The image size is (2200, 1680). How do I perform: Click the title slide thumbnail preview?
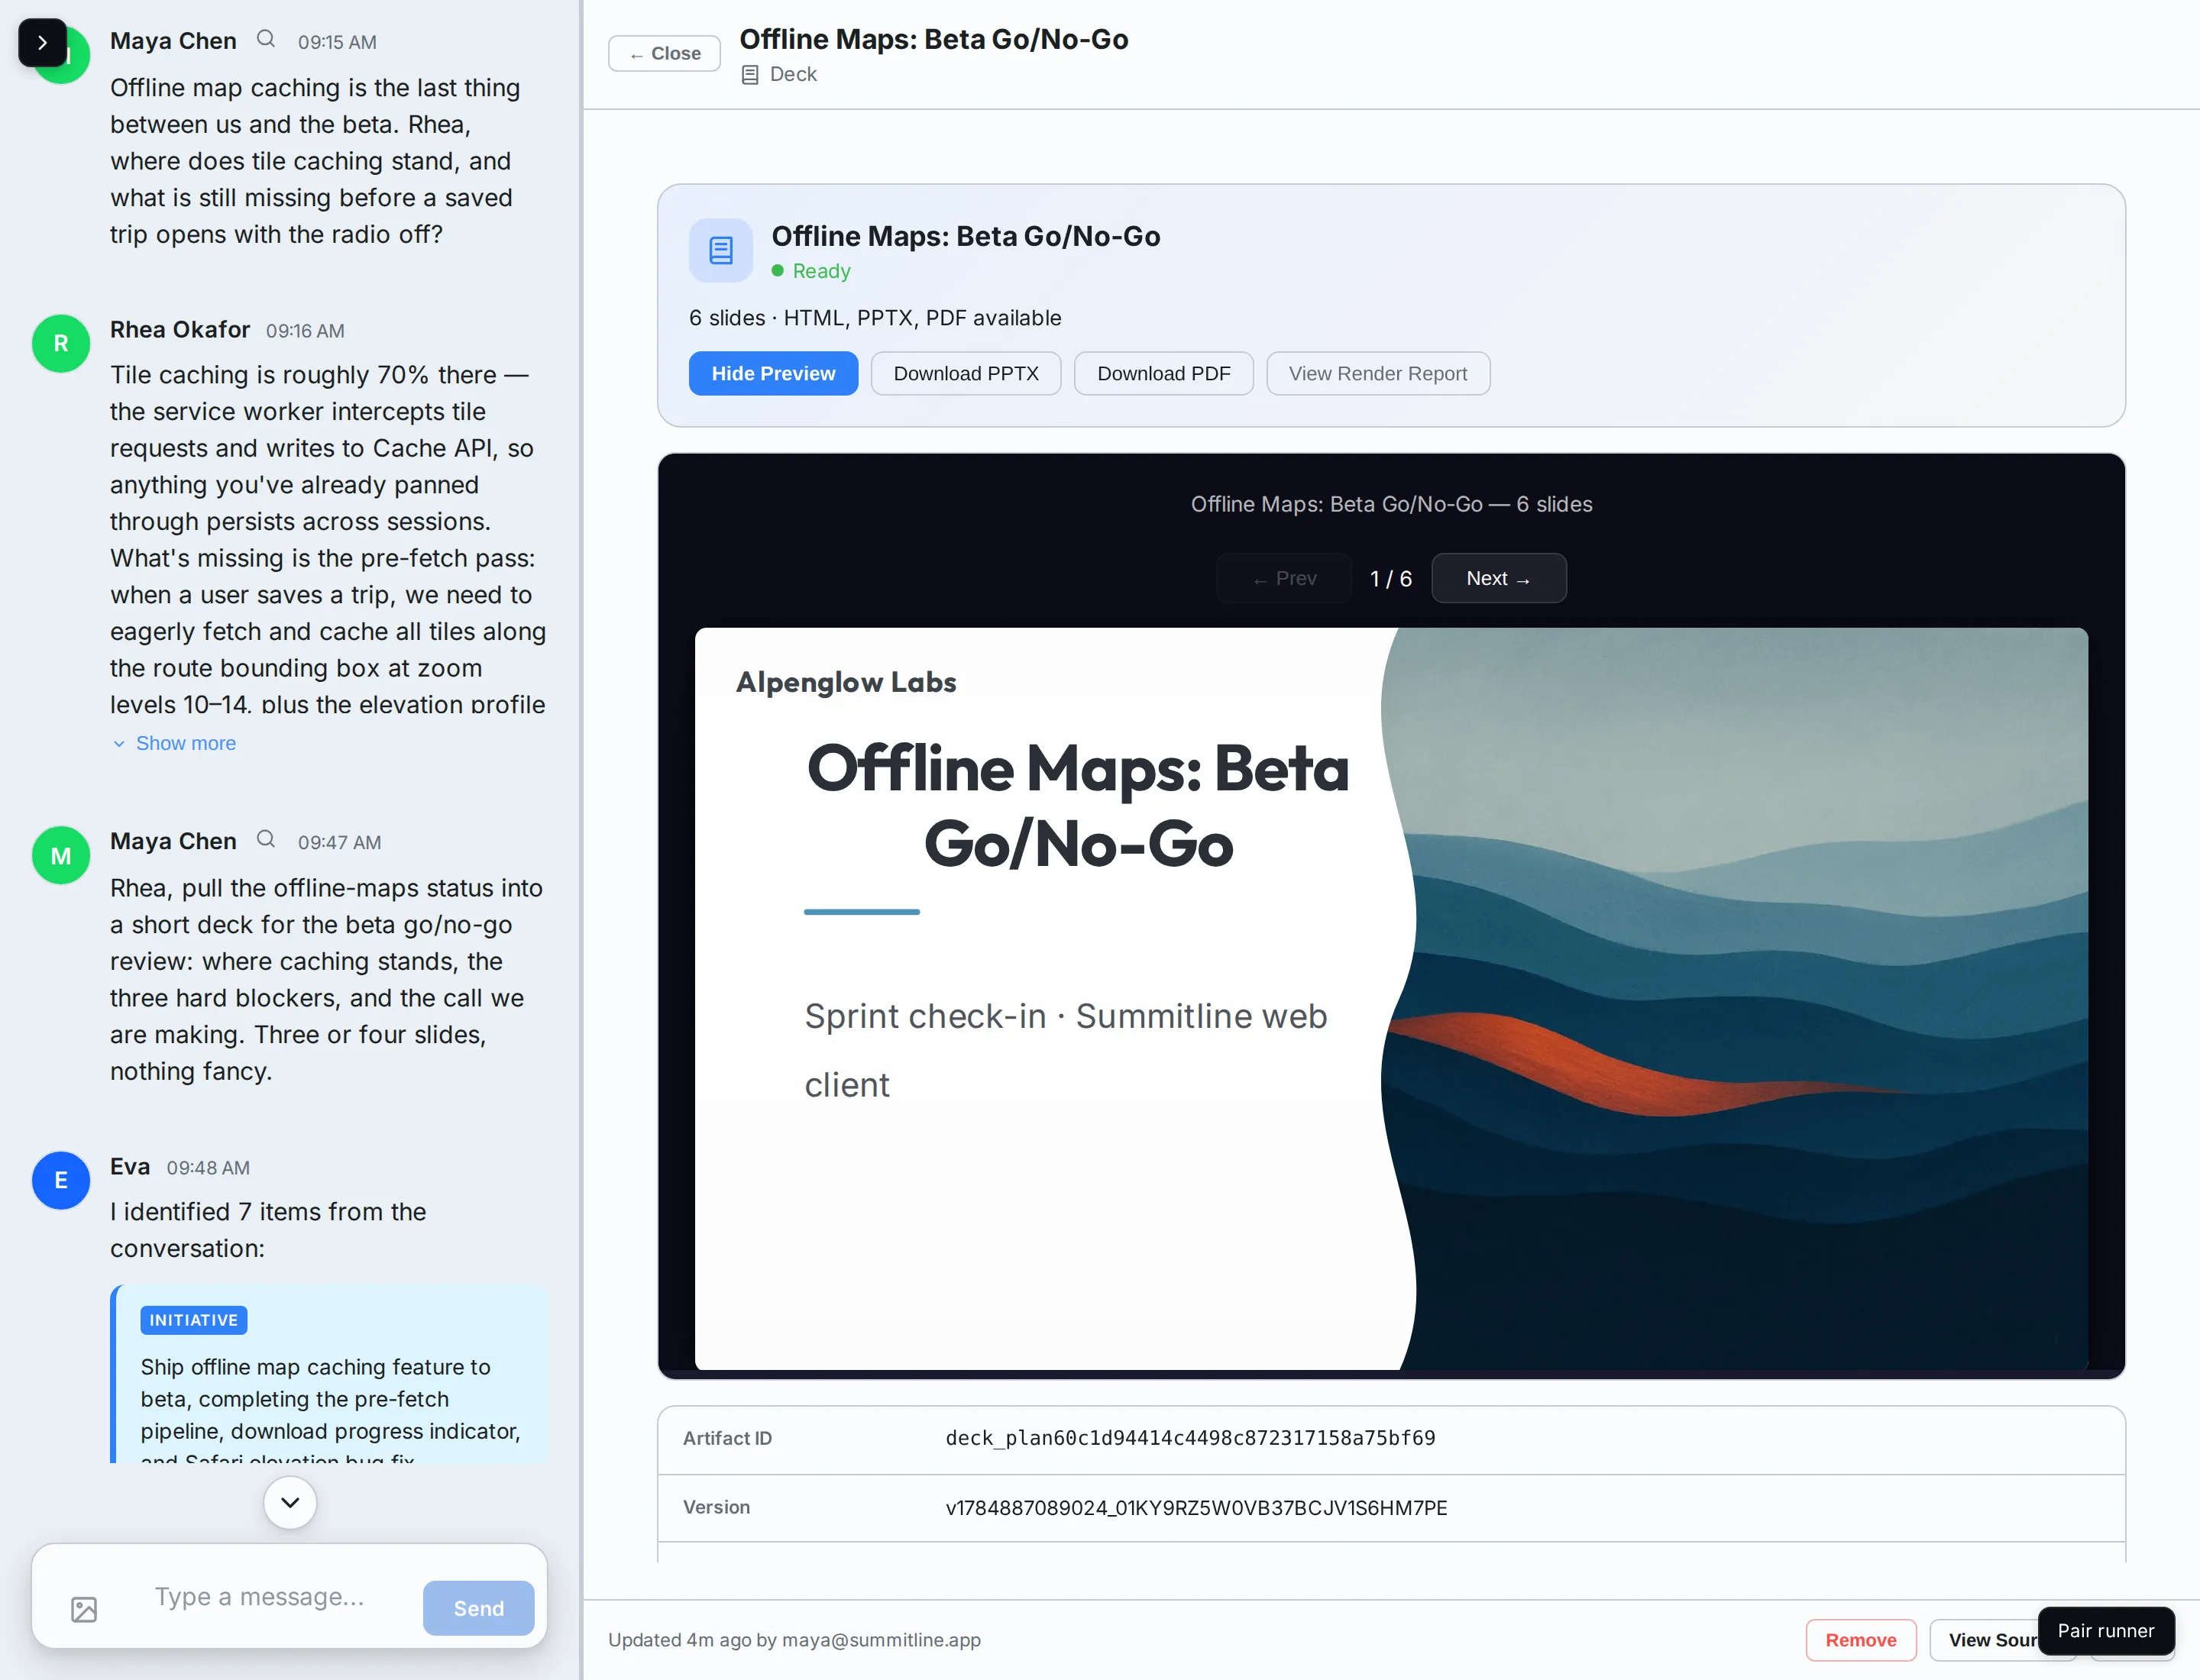point(1390,998)
